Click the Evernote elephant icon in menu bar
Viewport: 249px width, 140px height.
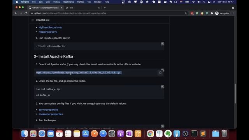[170, 2]
